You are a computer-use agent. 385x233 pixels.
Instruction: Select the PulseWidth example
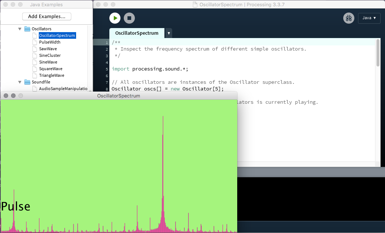(50, 42)
